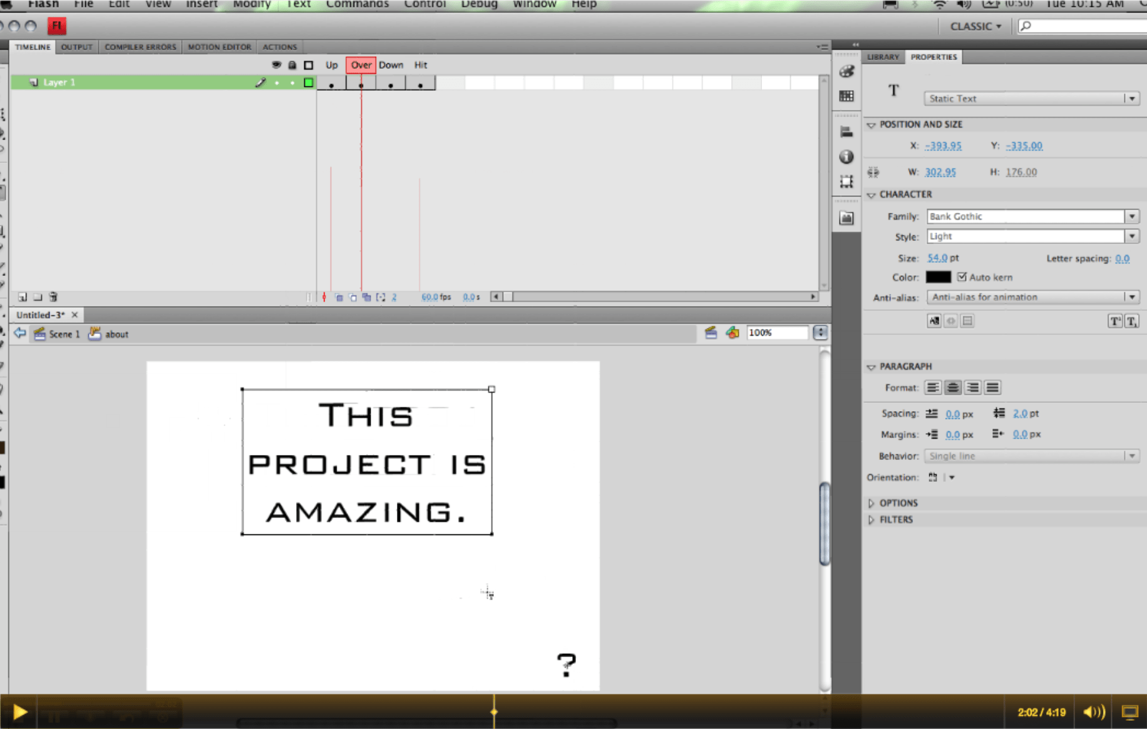Expand the FILTERS section
1147x729 pixels.
pos(895,519)
